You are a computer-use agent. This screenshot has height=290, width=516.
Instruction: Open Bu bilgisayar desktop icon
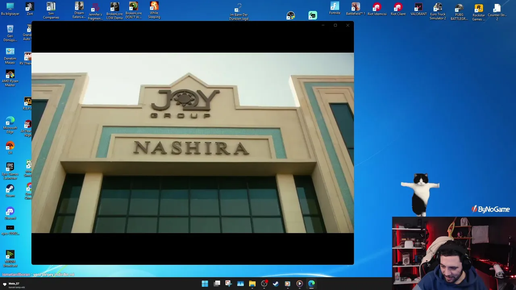click(10, 9)
